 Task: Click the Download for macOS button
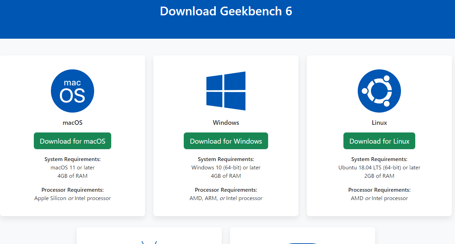pos(72,141)
